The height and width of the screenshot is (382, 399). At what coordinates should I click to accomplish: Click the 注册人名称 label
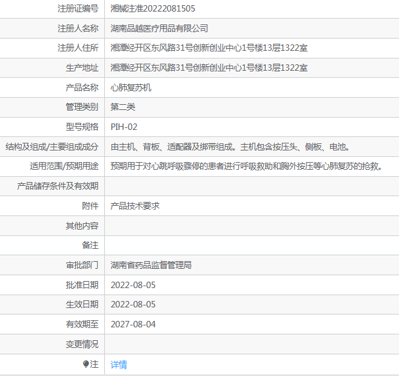[x=78, y=28]
